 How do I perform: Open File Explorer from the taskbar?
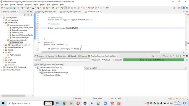(71, 103)
